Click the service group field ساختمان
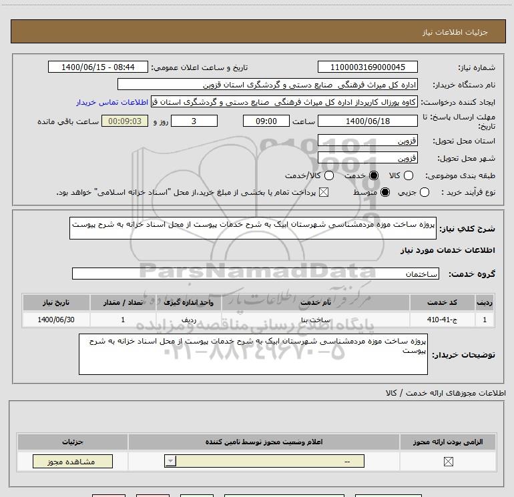Viewport: 514px width, 497px height. pos(256,274)
